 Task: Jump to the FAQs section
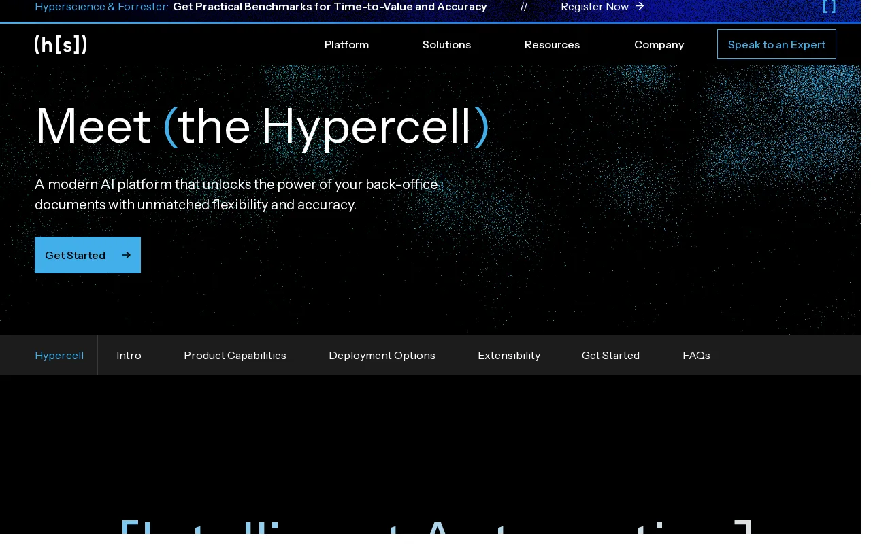(696, 355)
